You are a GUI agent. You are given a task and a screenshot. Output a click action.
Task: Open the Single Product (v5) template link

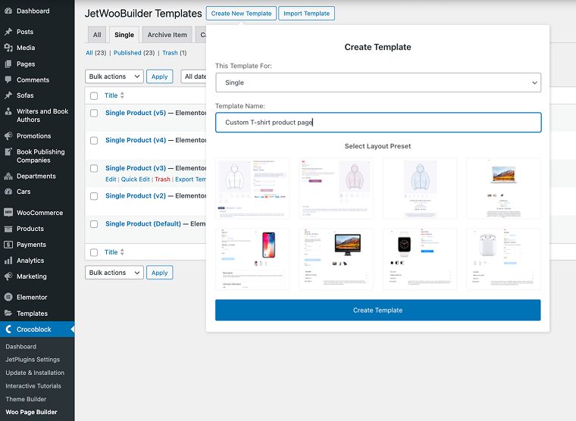point(136,113)
